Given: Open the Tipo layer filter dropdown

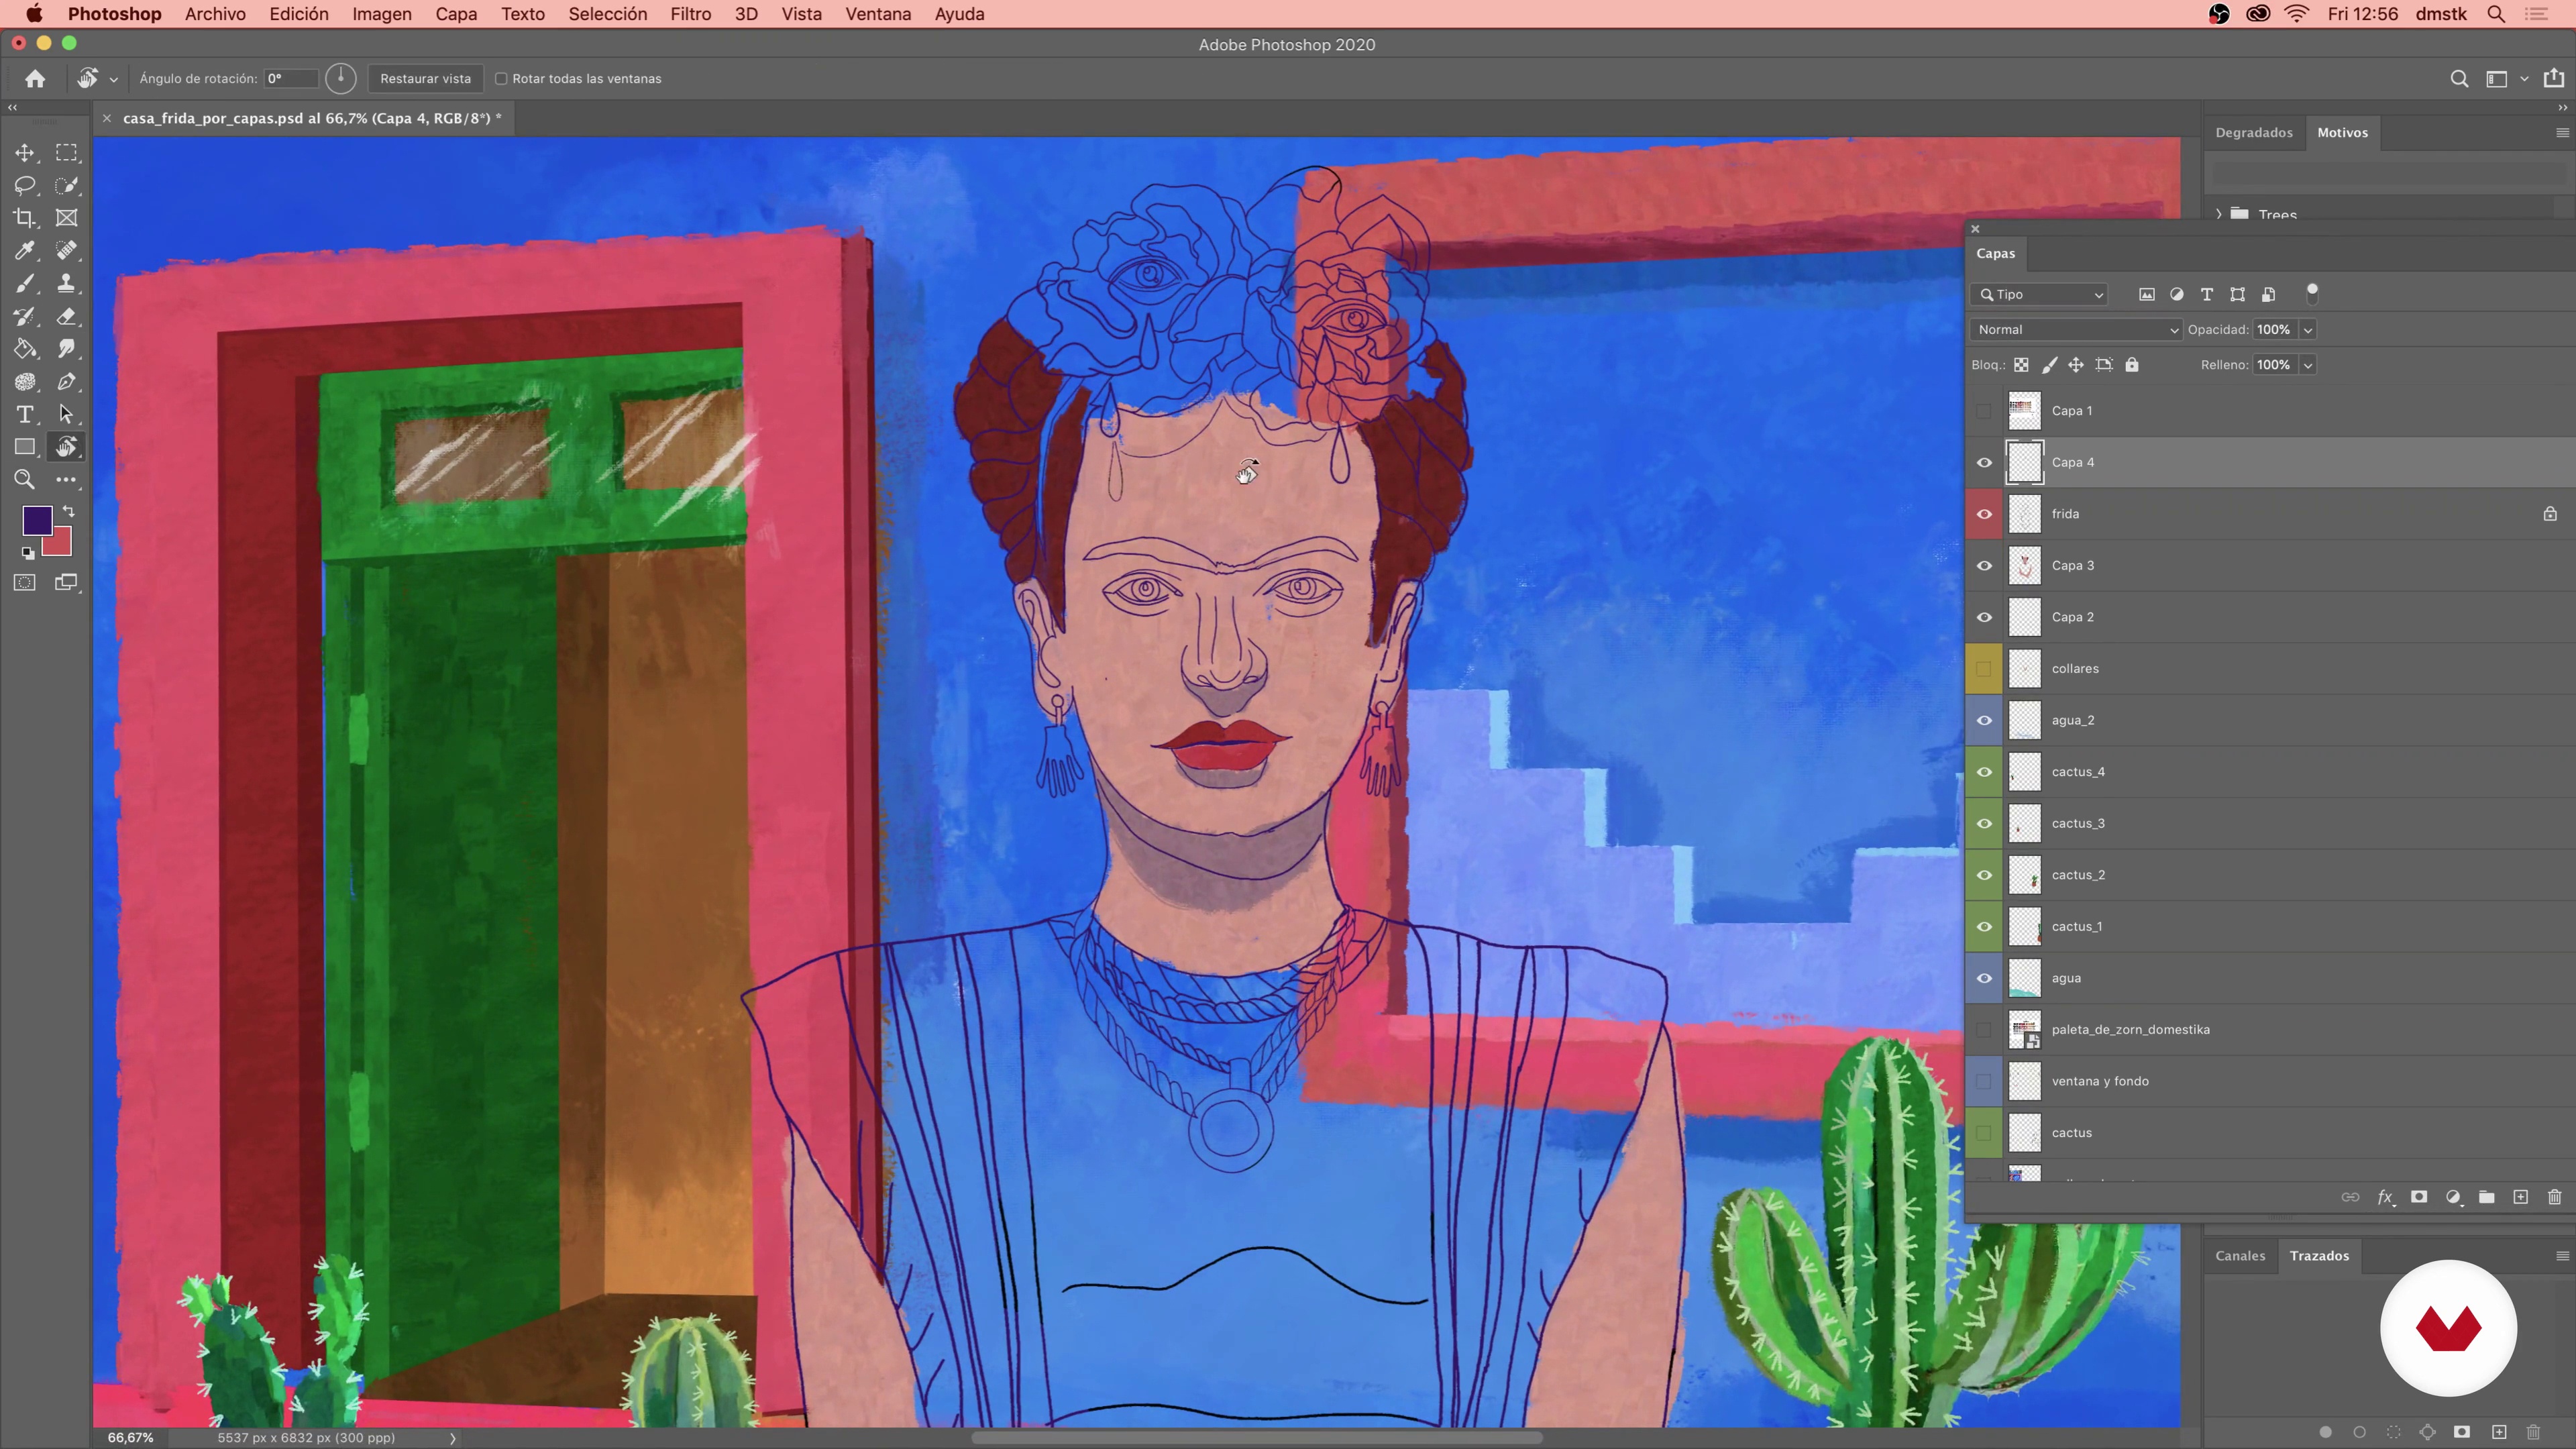Looking at the screenshot, I should click(2040, 295).
